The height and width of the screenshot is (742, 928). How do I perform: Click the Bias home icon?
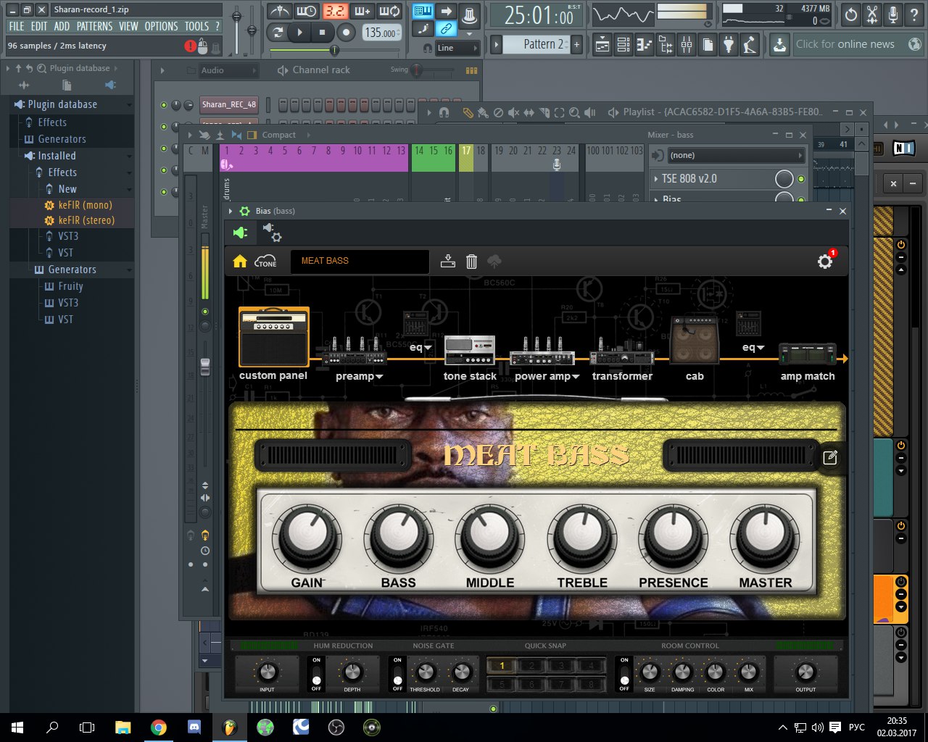coord(240,262)
